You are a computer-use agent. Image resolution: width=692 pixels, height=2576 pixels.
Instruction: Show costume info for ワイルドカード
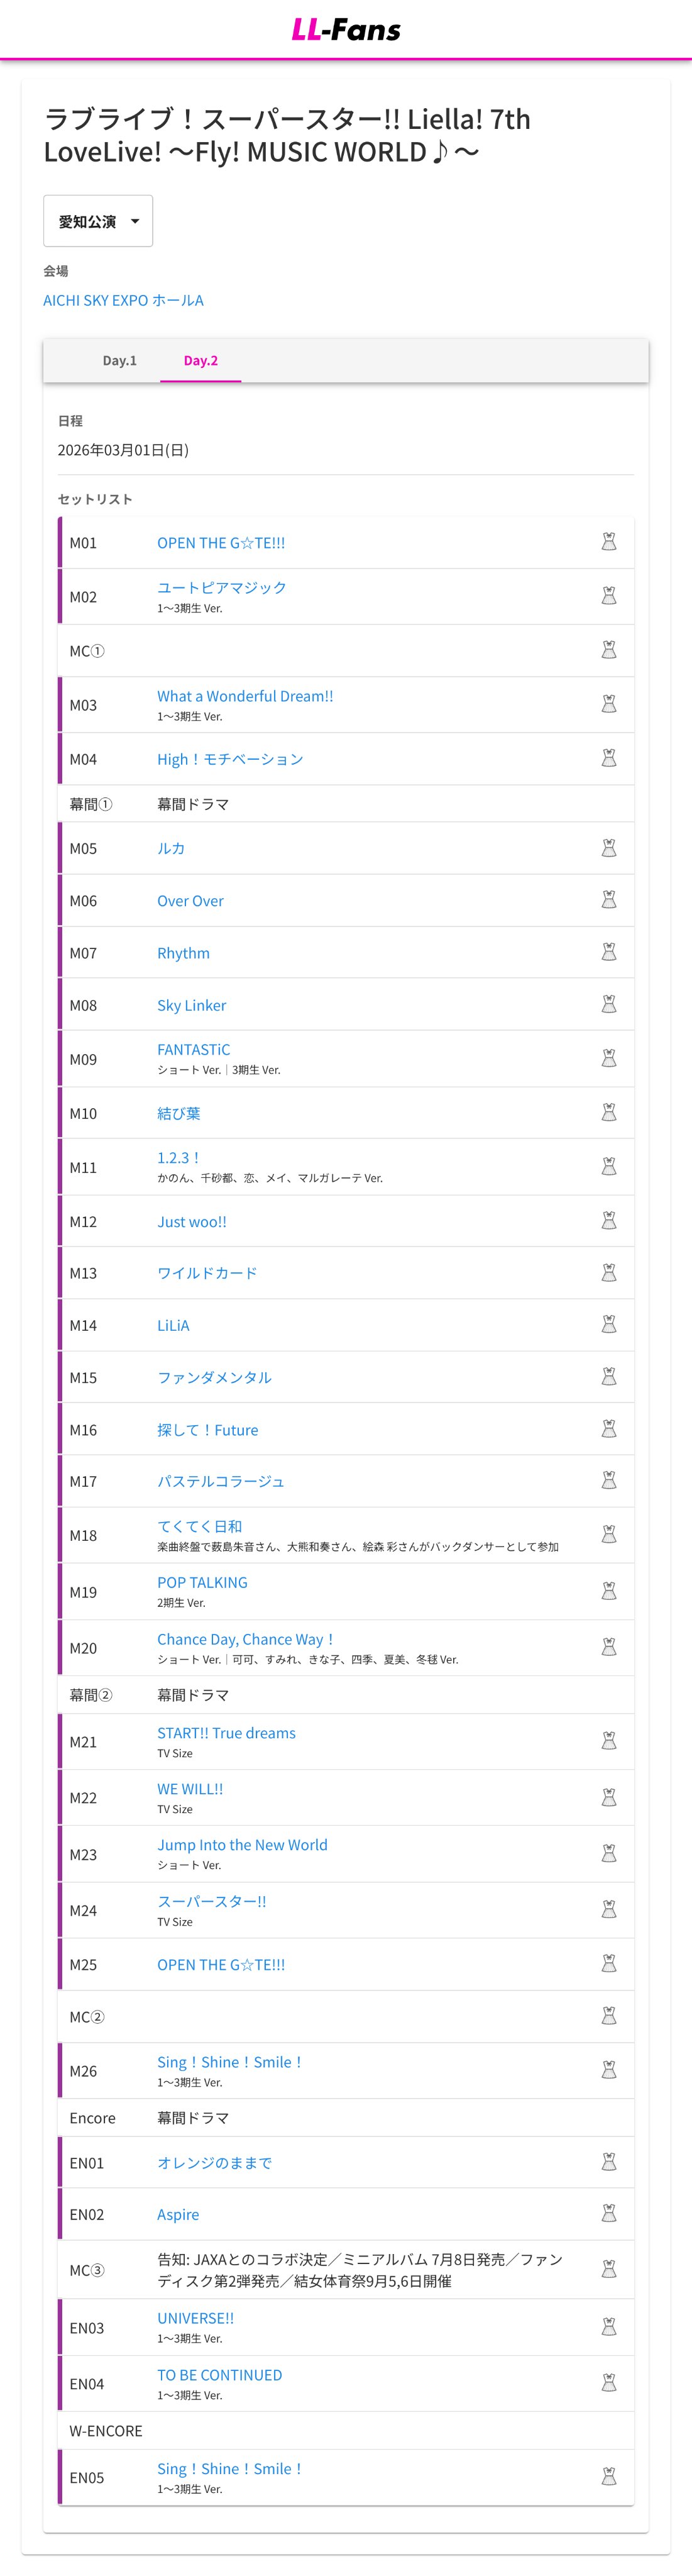click(x=608, y=1273)
